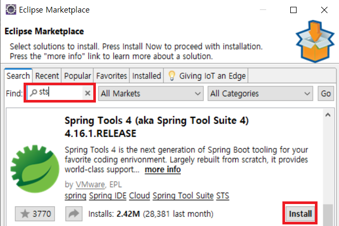Share Spring Tools 4 via arrow button

[x=74, y=213]
